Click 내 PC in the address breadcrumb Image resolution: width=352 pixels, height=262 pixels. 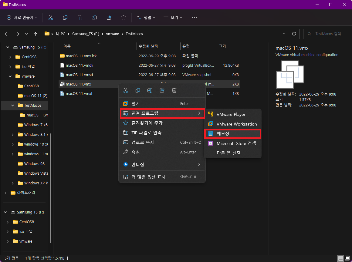60,34
